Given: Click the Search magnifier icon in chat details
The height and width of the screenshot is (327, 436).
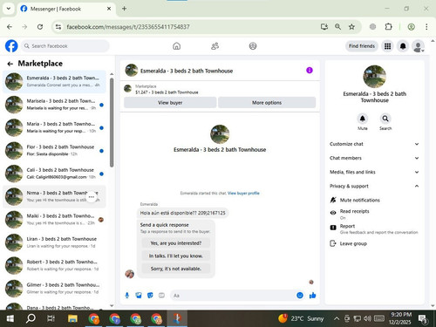Looking at the screenshot, I should 385,119.
